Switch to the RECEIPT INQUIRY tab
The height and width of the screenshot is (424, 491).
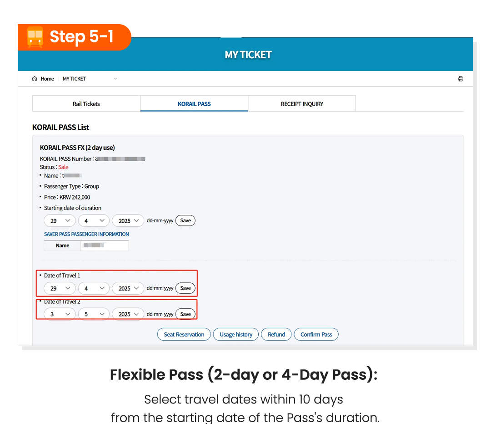tap(301, 103)
